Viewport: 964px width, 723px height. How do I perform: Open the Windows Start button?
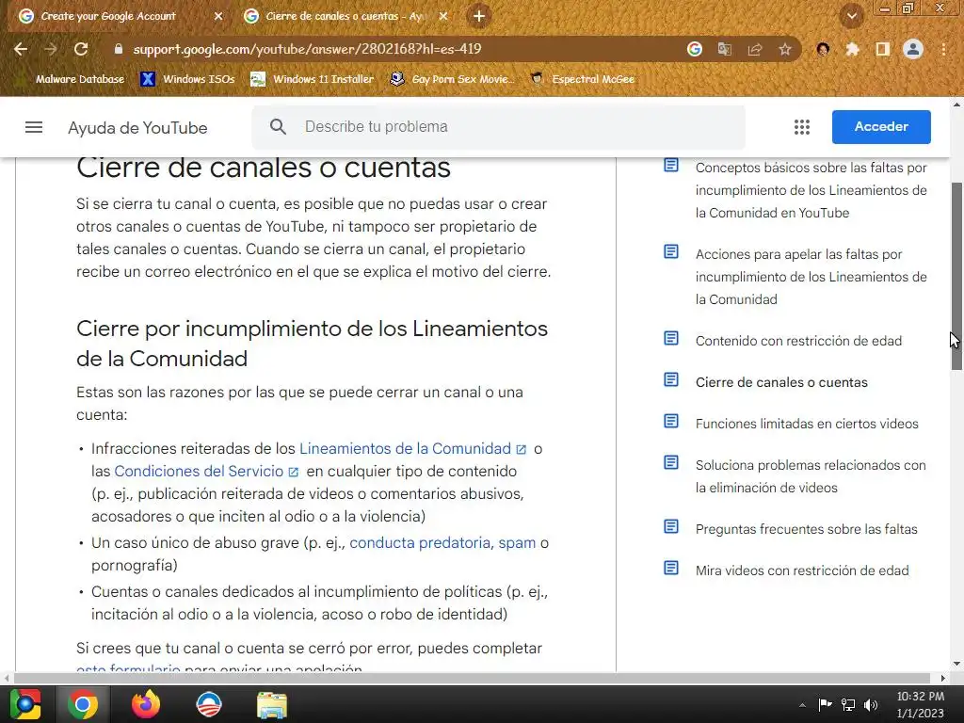pos(25,704)
